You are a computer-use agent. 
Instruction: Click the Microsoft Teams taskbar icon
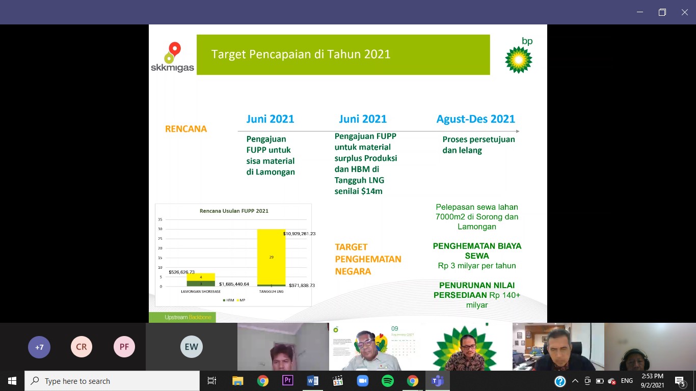pos(437,381)
